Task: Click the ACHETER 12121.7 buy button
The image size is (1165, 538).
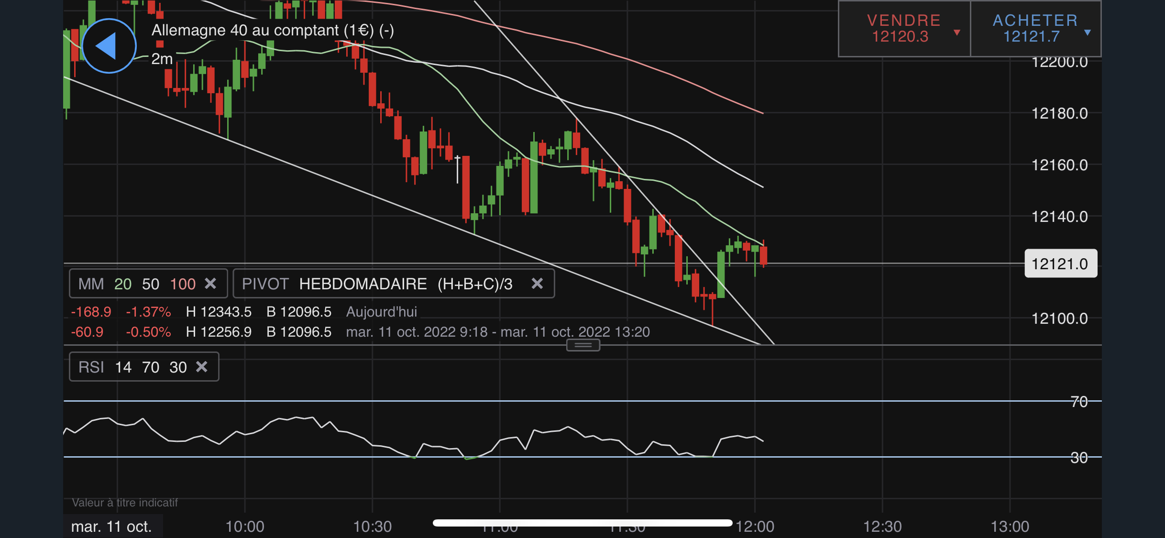Action: (x=1036, y=29)
